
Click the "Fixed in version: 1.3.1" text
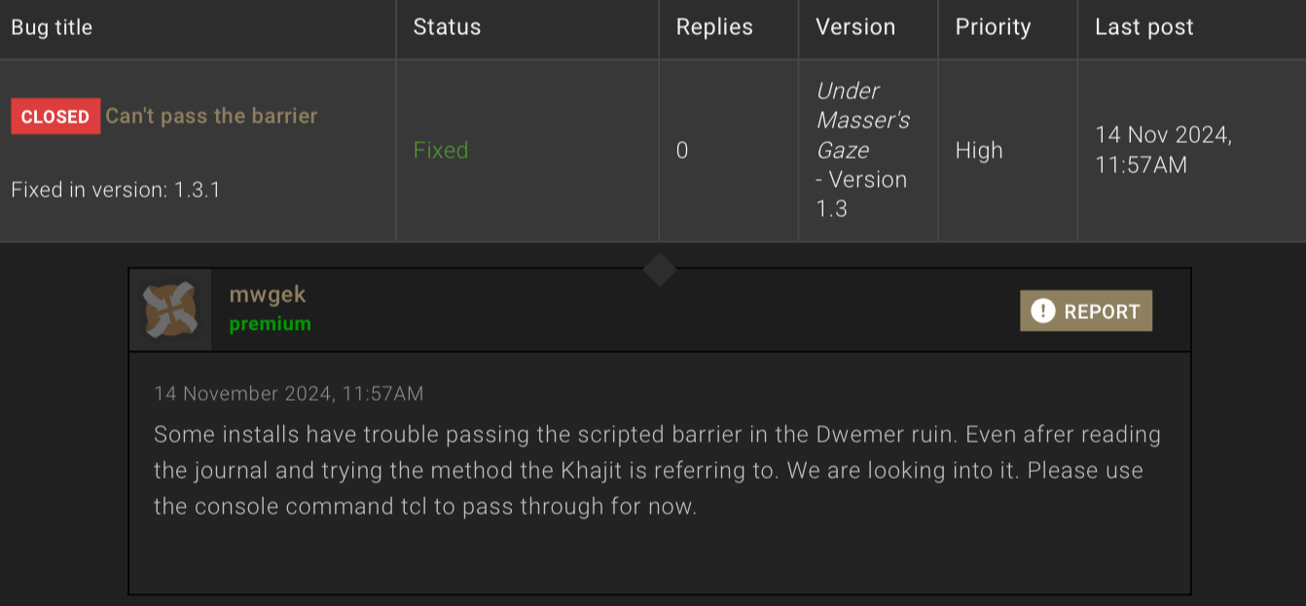[116, 190]
